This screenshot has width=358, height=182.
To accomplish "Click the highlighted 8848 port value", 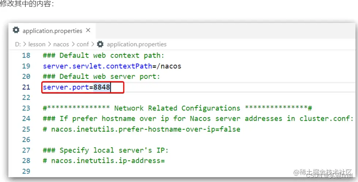I will coord(102,87).
